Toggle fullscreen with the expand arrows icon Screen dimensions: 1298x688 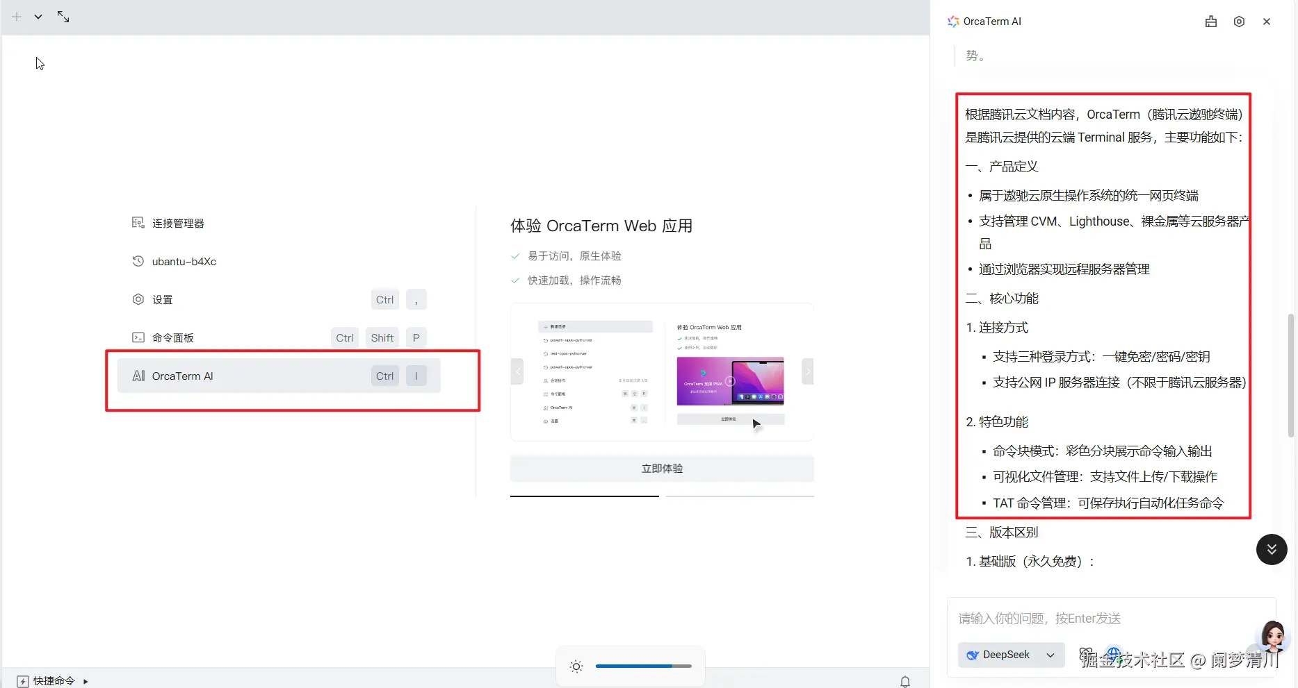pyautogui.click(x=63, y=17)
